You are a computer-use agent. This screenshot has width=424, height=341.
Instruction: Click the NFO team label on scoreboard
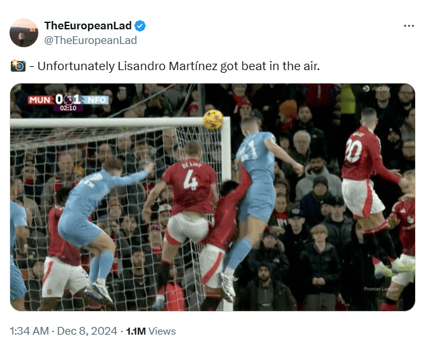point(95,100)
